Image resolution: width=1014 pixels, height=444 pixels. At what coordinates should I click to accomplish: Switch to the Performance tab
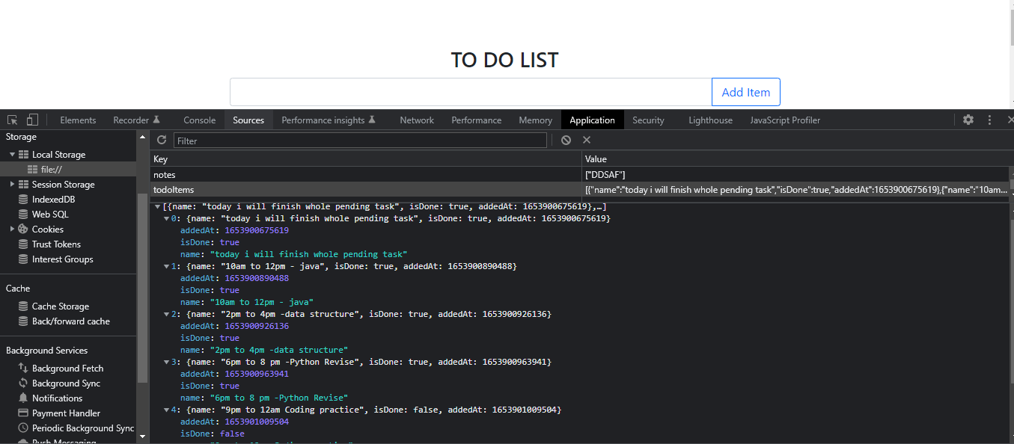coord(477,120)
